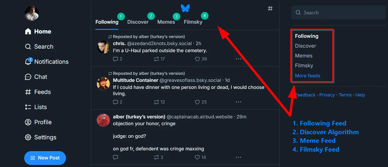The width and height of the screenshot is (388, 167).
Task: Open more options on Multitude Container post
Action: coord(238,102)
